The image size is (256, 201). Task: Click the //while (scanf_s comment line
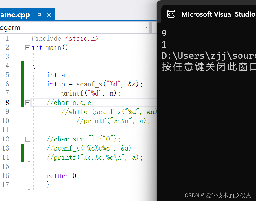[109, 112]
